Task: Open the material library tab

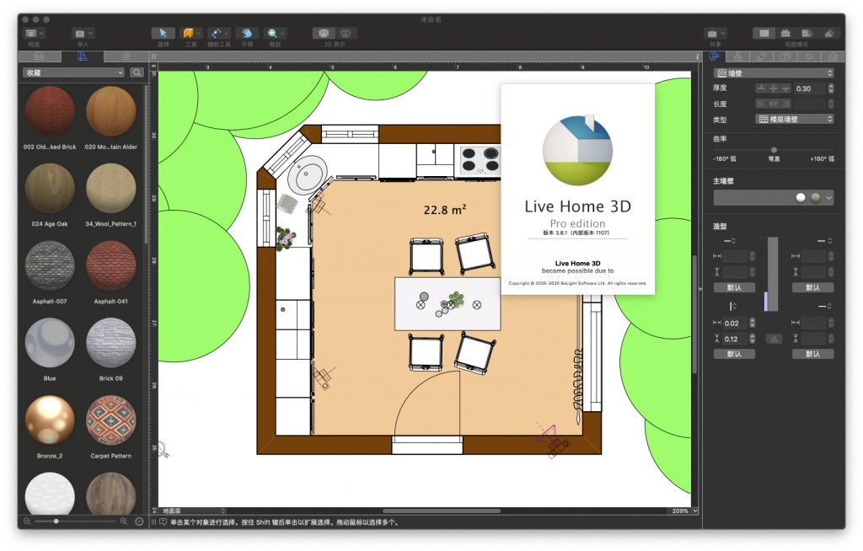Action: tap(83, 56)
